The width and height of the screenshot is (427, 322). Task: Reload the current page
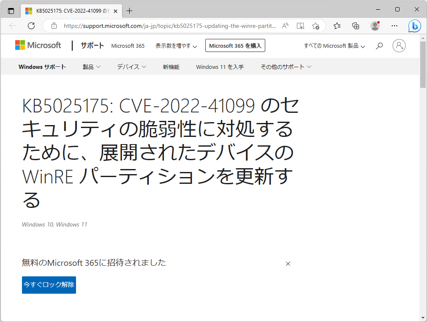click(x=31, y=26)
